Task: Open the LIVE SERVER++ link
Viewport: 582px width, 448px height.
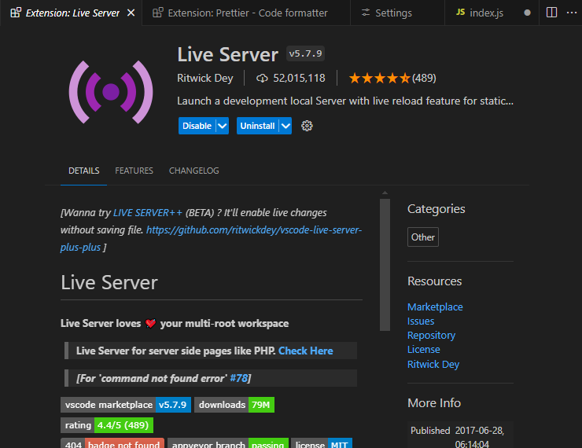Action: (148, 212)
